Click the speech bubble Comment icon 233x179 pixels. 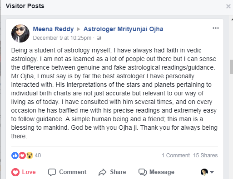pos(52,172)
